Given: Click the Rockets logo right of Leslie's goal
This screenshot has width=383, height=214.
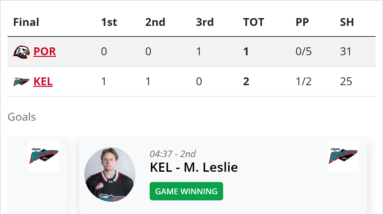Looking at the screenshot, I should point(343,156).
